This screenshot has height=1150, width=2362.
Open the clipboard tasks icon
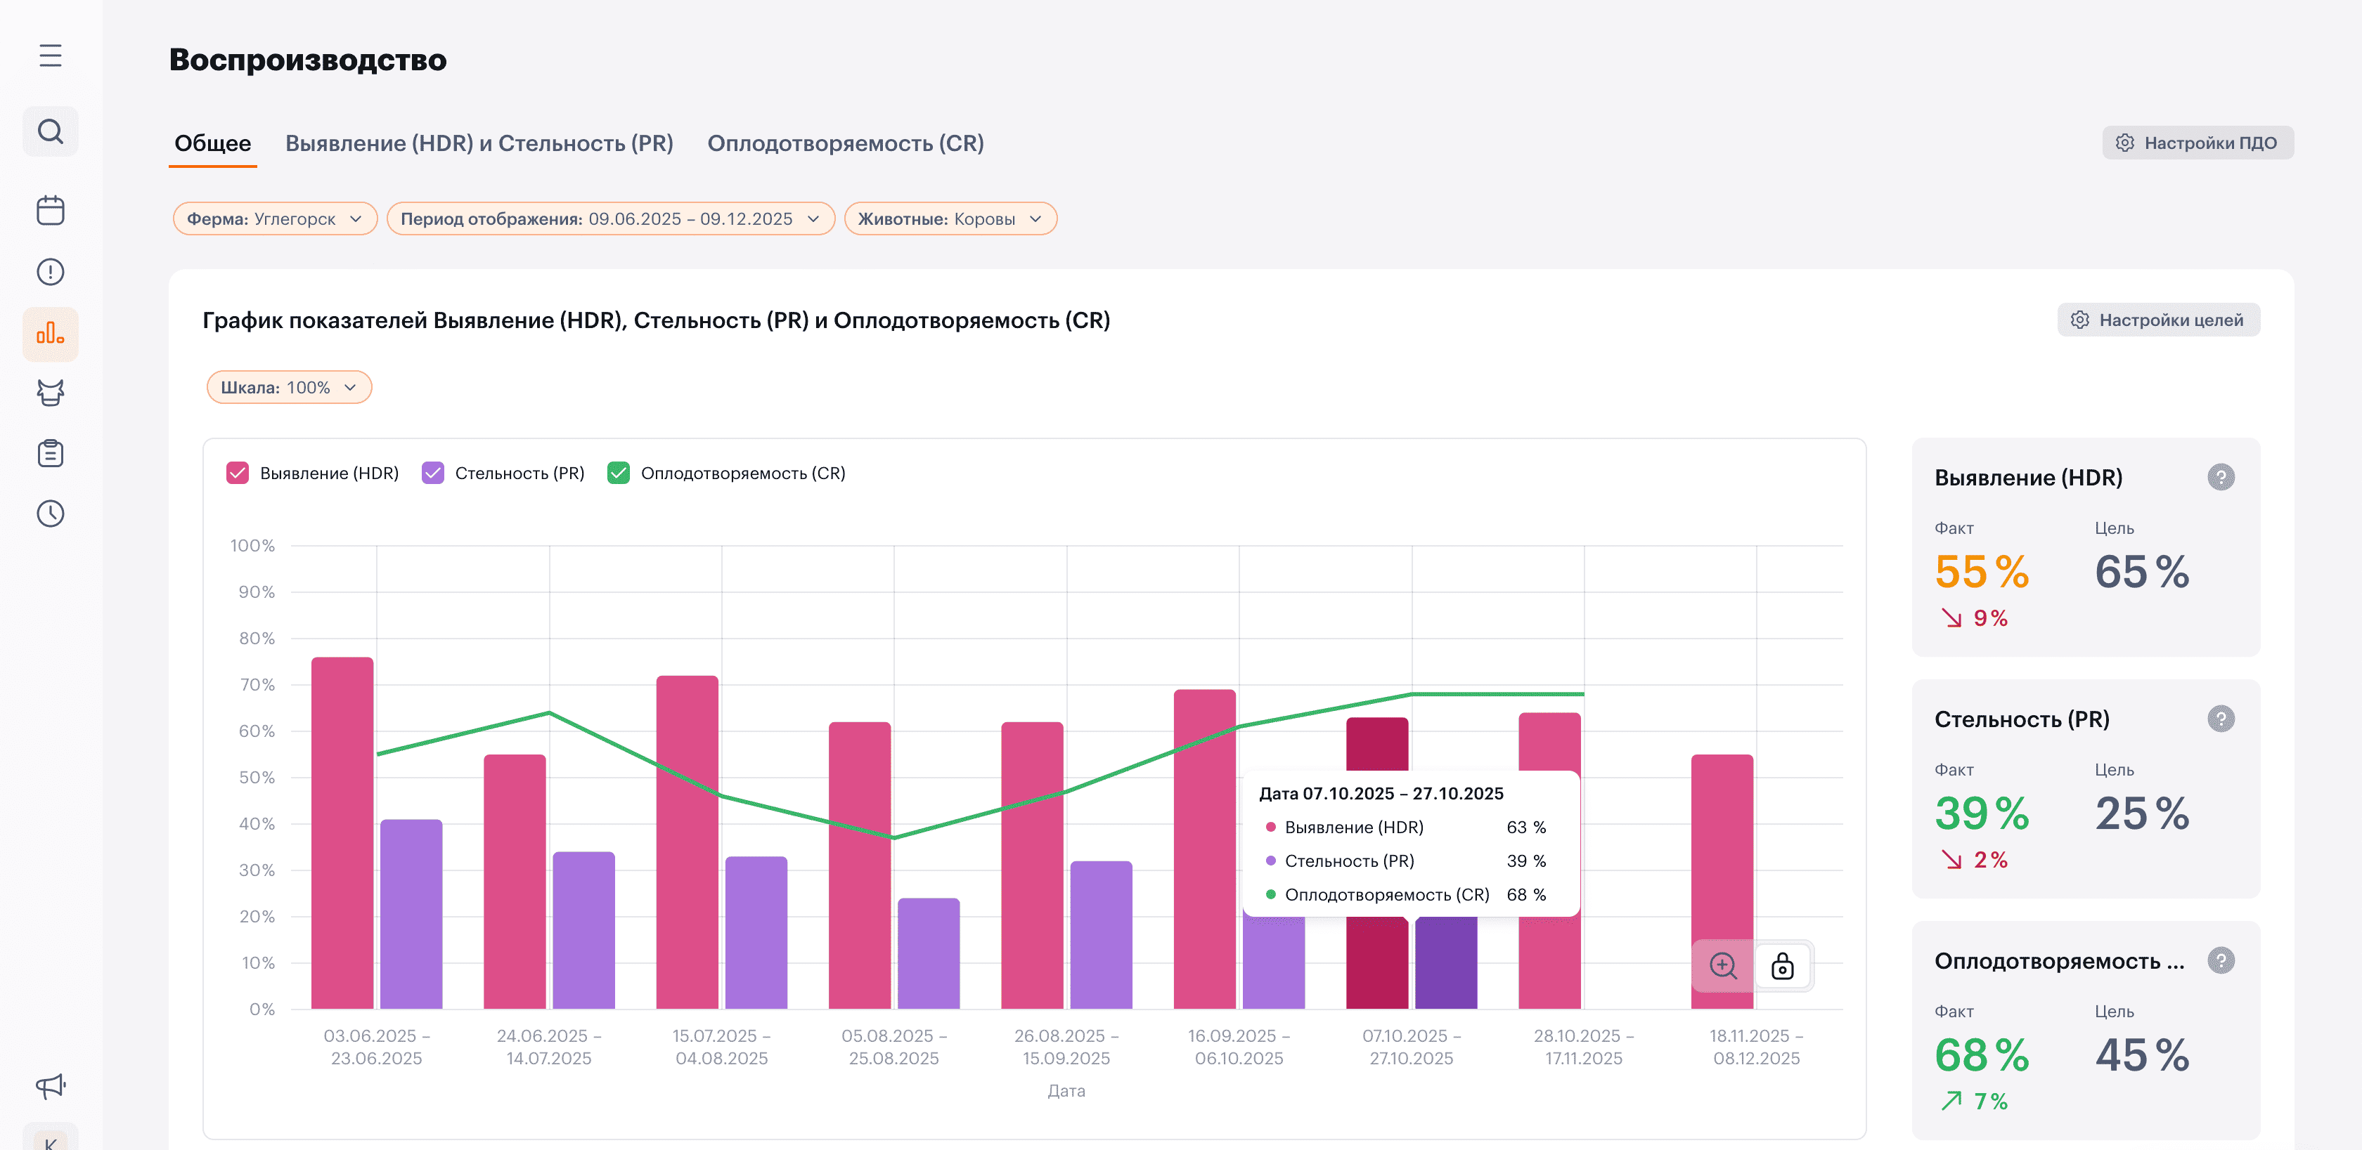51,454
